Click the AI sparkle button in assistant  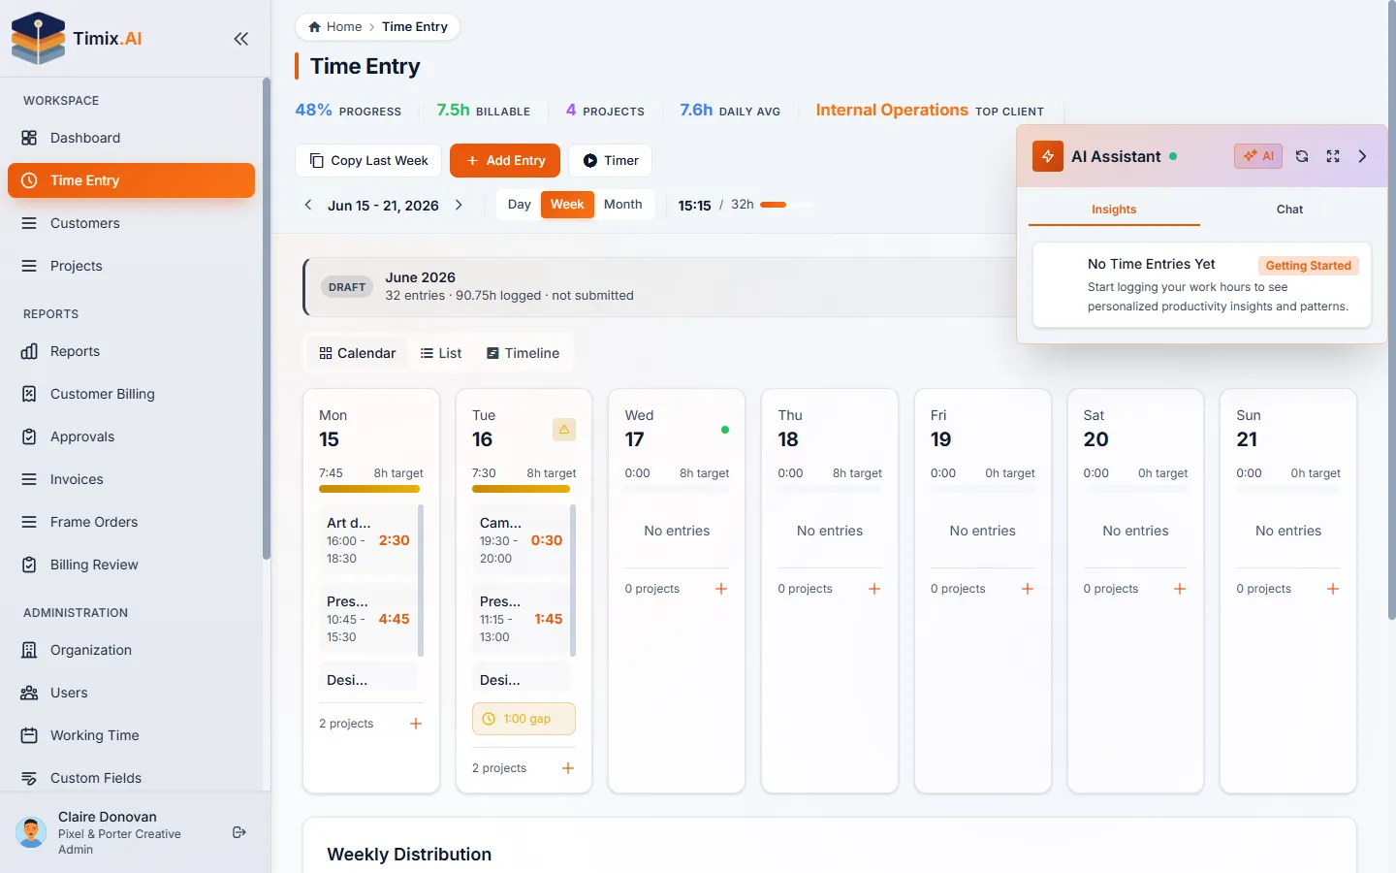(1258, 156)
